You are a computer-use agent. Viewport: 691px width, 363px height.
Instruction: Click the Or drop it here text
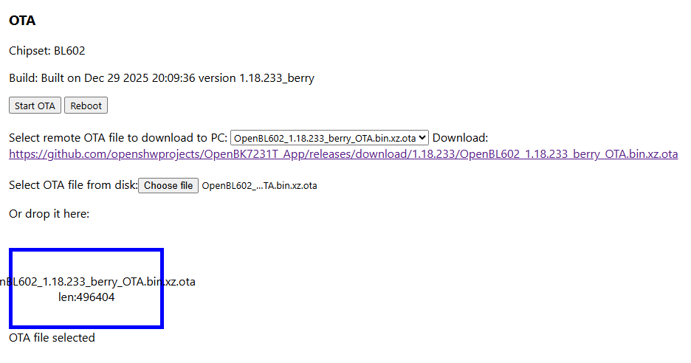pos(49,214)
